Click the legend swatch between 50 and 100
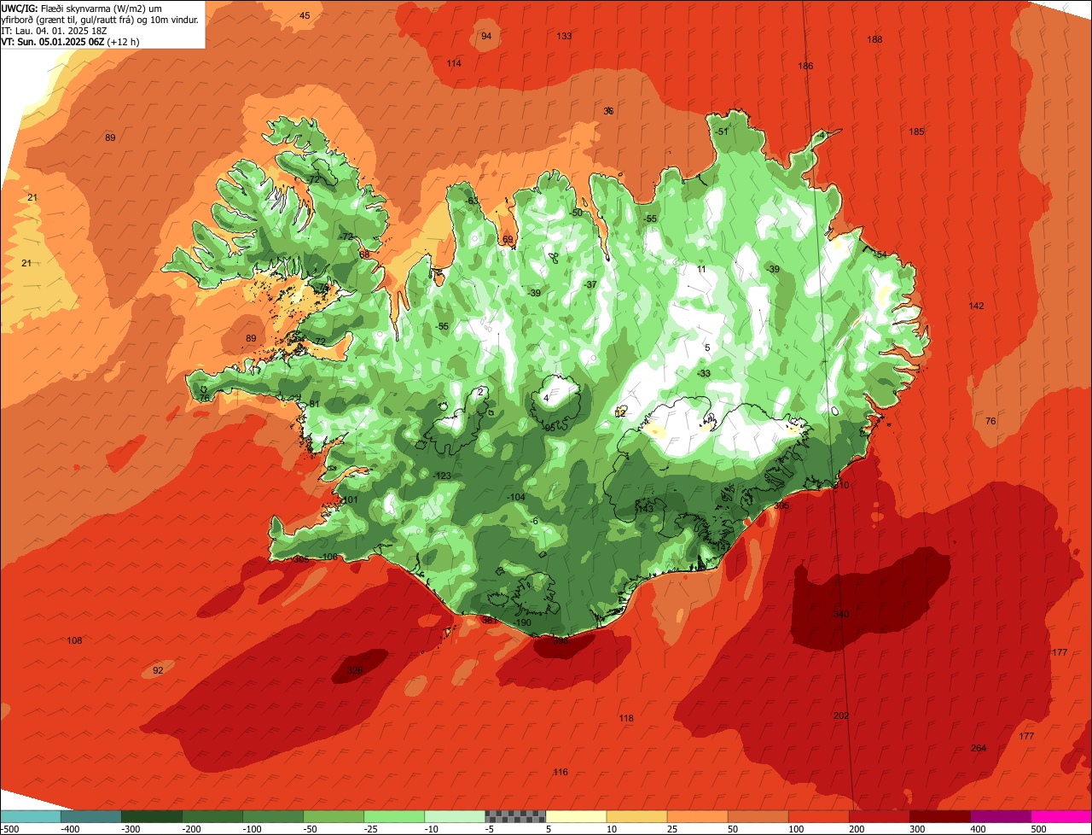Image resolution: width=1092 pixels, height=835 pixels. (758, 816)
